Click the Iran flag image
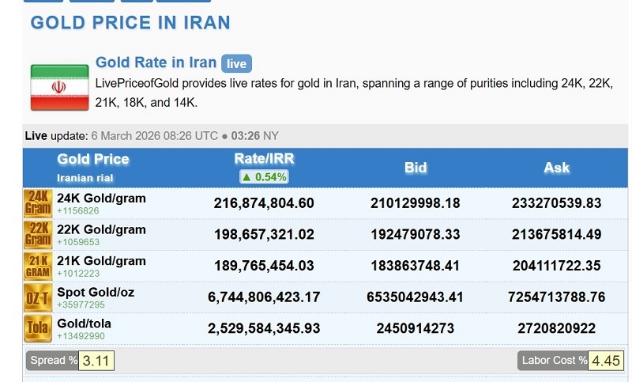632x382 pixels. 59,87
